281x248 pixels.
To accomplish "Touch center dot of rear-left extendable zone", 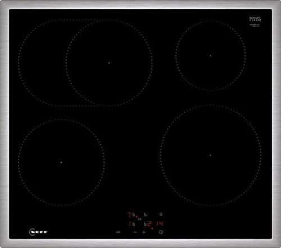I will click(109, 63).
